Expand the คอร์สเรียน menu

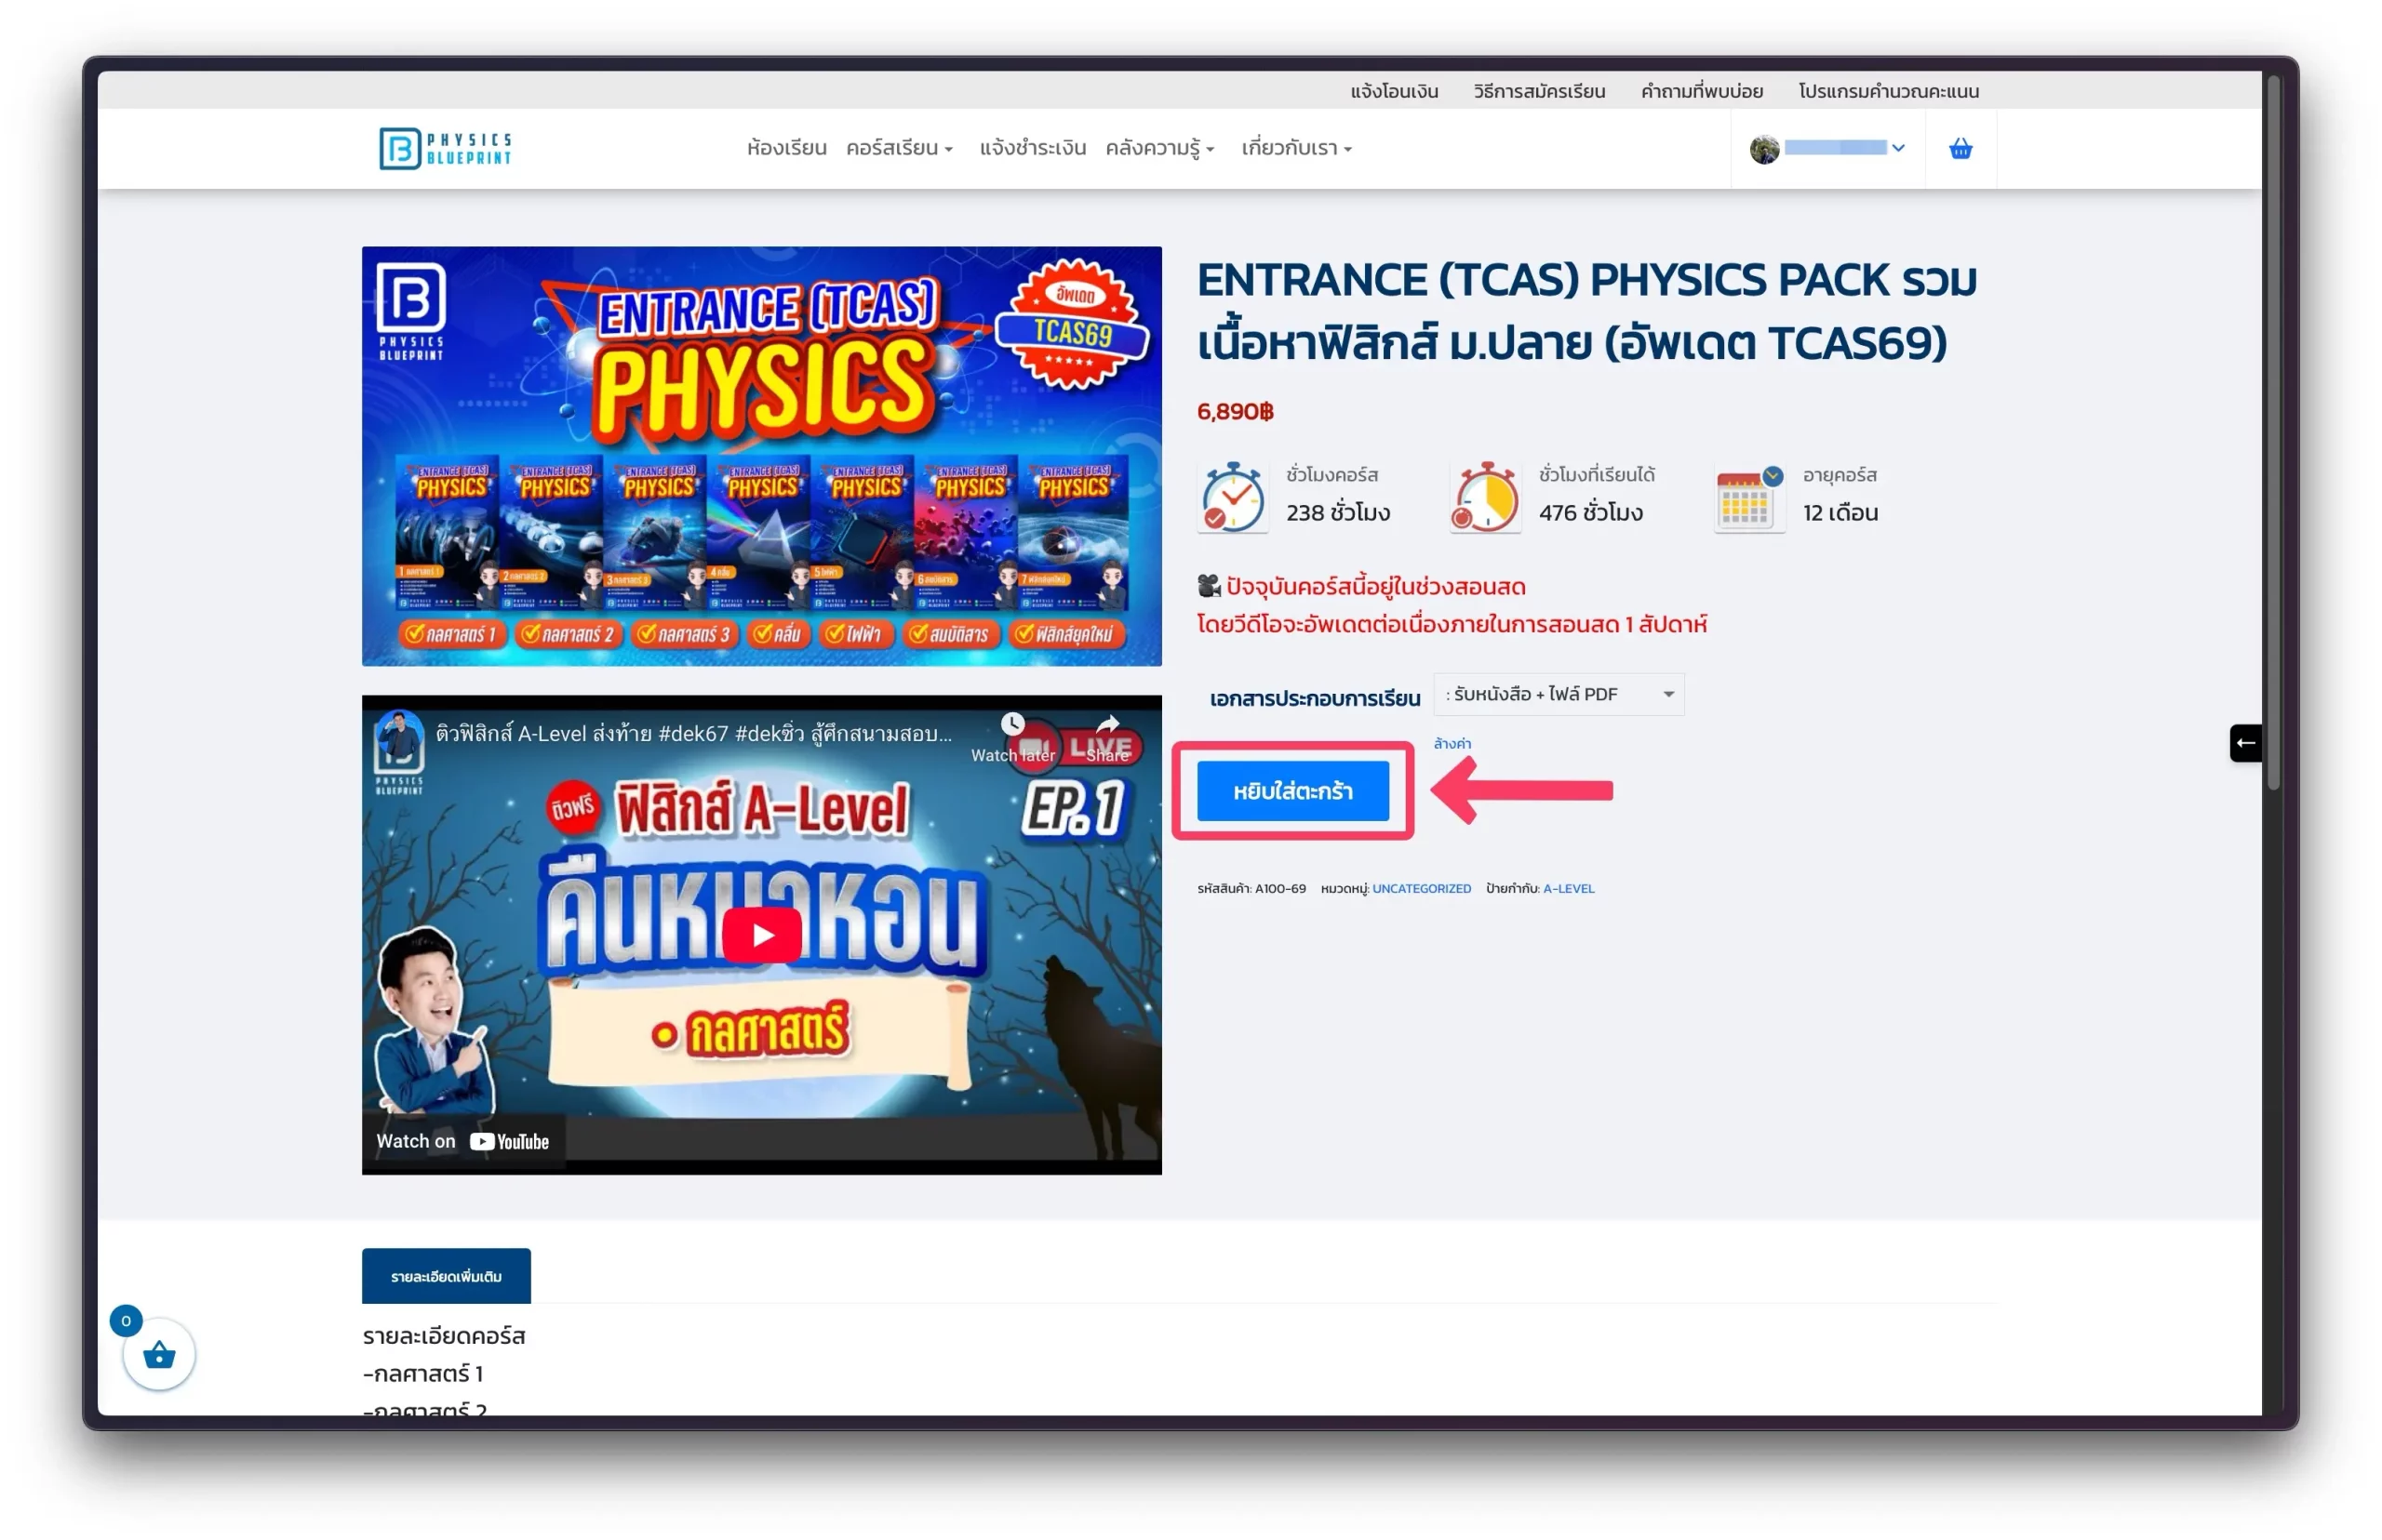click(x=899, y=148)
